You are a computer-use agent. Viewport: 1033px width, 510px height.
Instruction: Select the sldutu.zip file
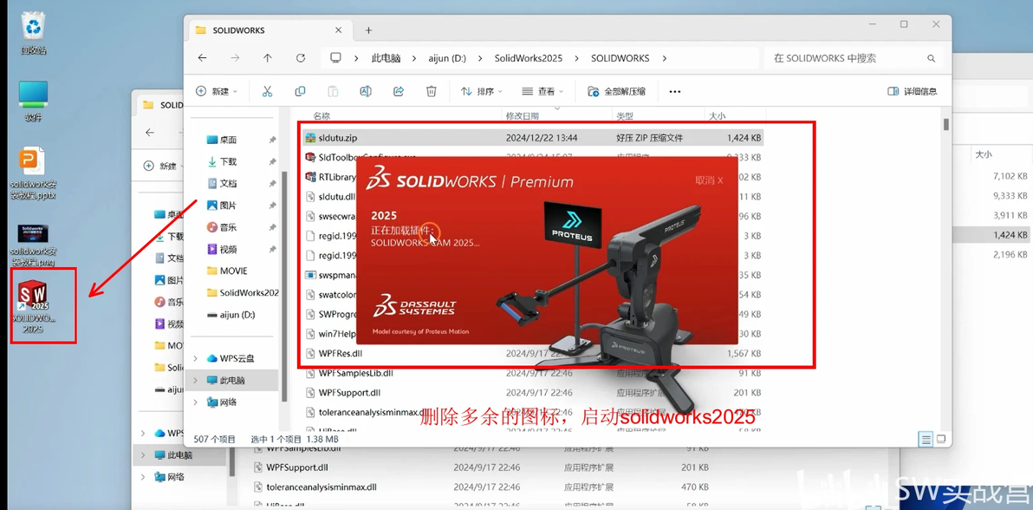tap(532, 138)
